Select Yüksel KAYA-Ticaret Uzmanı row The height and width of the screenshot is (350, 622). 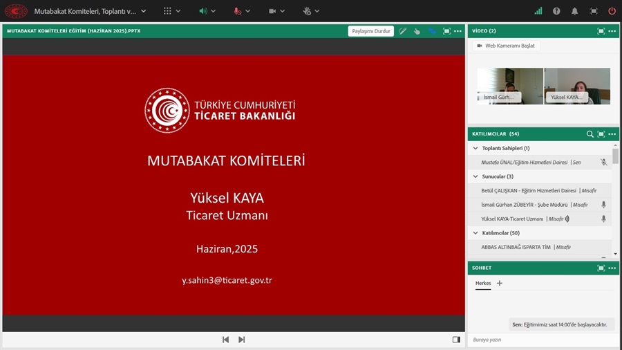click(x=540, y=219)
